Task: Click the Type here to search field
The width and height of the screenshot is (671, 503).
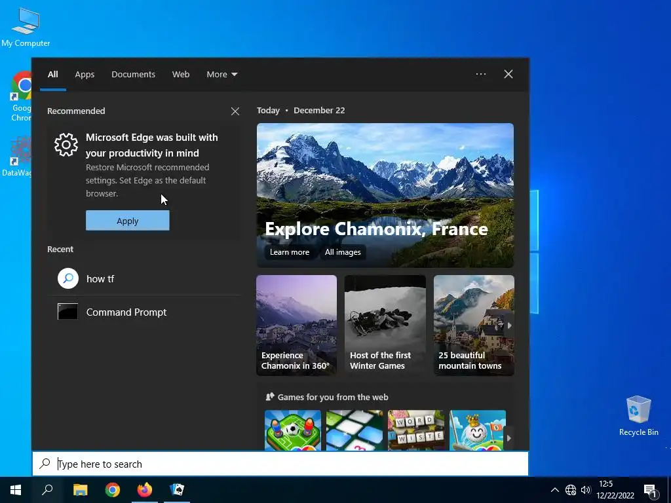Action: [x=280, y=464]
